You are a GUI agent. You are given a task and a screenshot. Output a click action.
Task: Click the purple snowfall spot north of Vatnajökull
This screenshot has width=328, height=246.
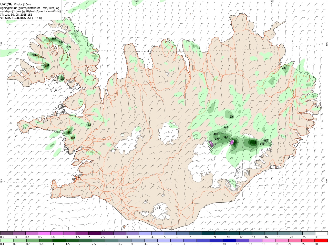[232, 142]
